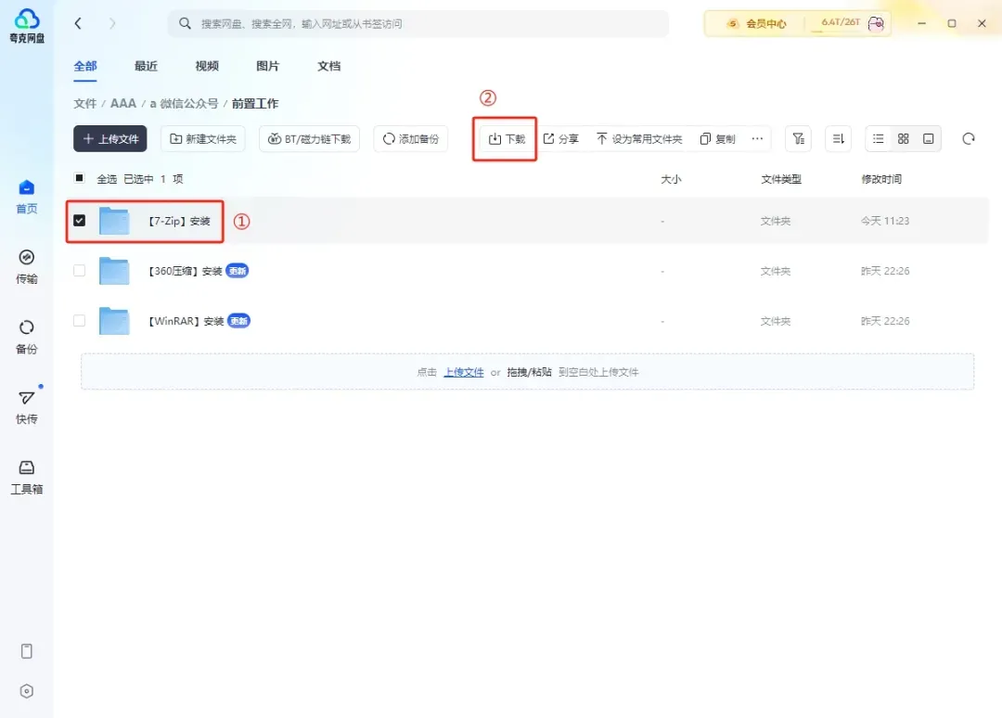
Task: Sort by 文件类型 column header
Action: (x=781, y=179)
